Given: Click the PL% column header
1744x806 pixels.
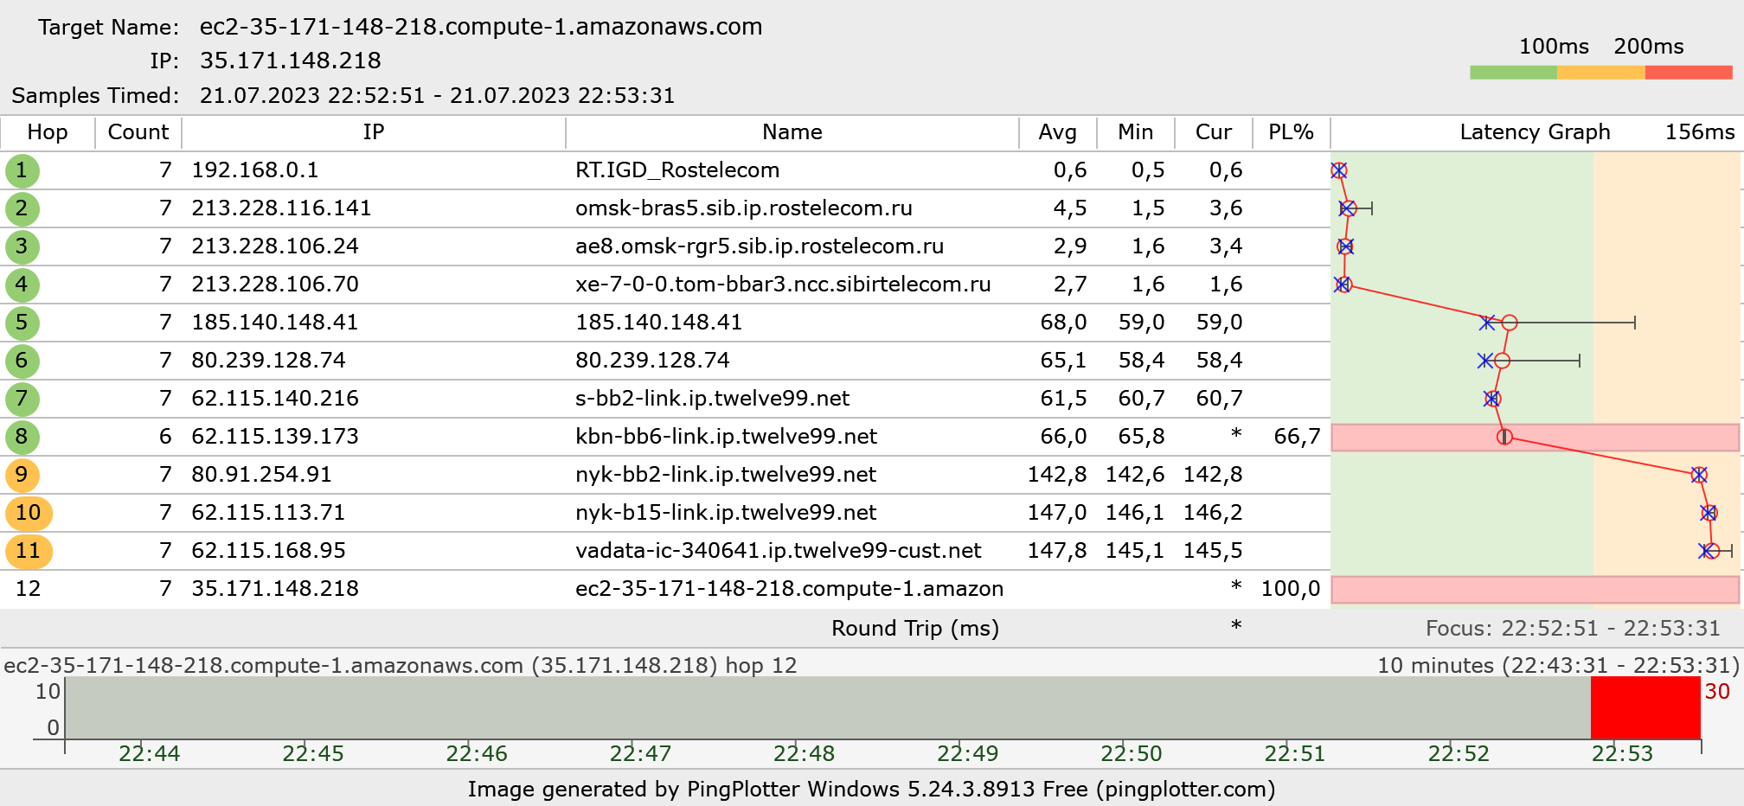Looking at the screenshot, I should [1292, 132].
